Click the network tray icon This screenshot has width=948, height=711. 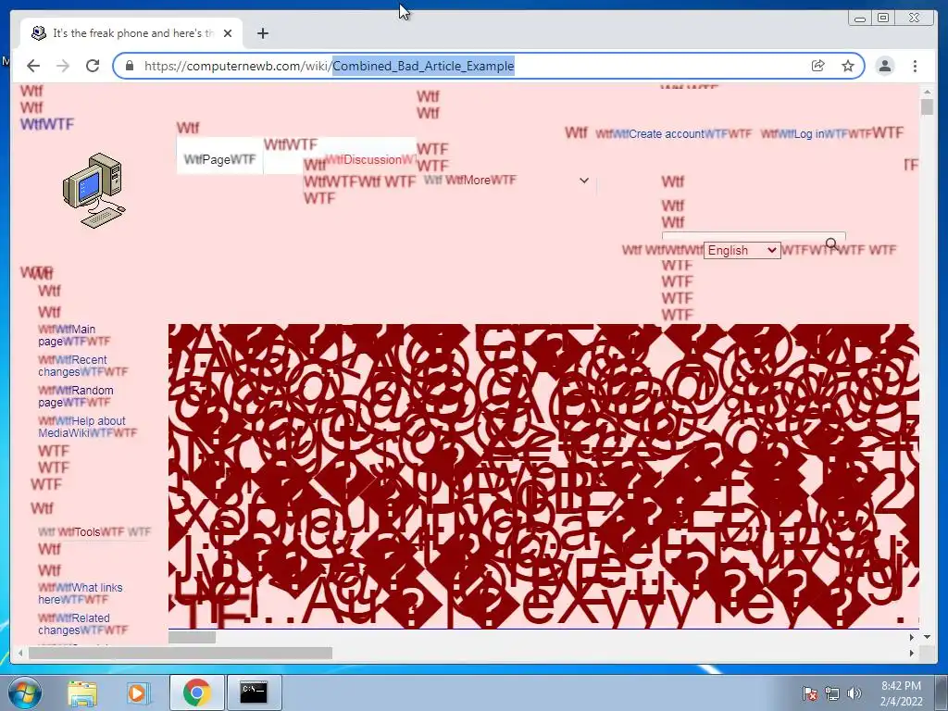832,693
